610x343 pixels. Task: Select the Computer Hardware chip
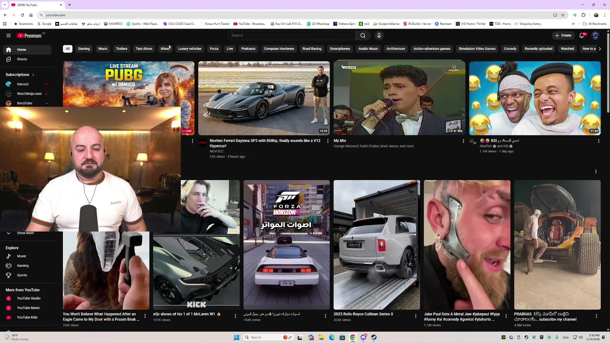pos(279,49)
